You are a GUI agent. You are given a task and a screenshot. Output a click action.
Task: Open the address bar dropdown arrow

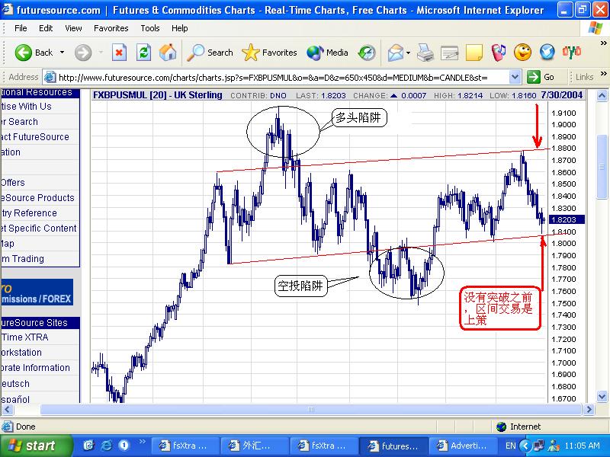tap(515, 78)
